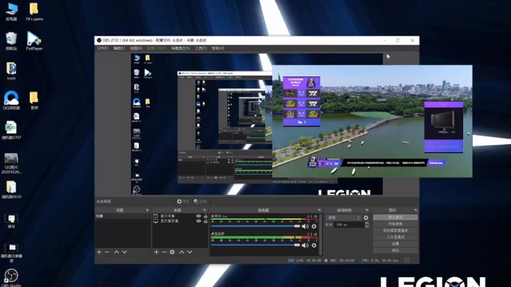Undock the 转场特效 transitions panel
The image size is (511, 287).
click(367, 210)
